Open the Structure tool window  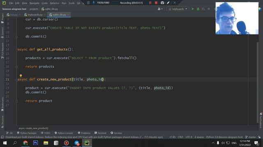point(2,122)
